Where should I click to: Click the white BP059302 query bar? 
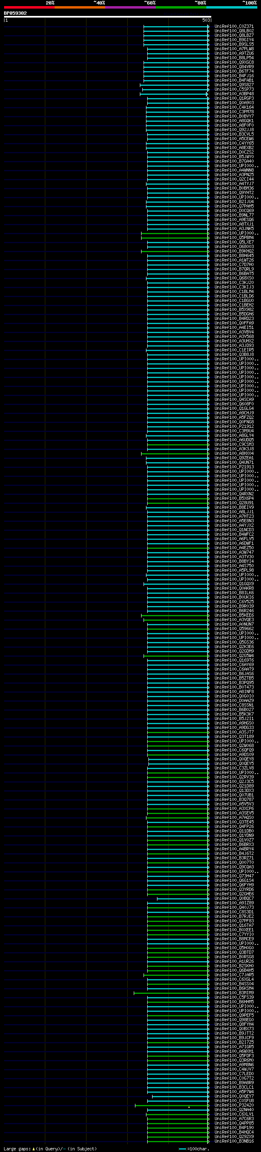pyautogui.click(x=108, y=17)
